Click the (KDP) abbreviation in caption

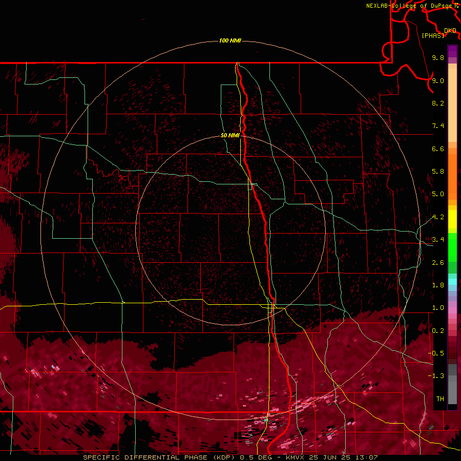224,457
